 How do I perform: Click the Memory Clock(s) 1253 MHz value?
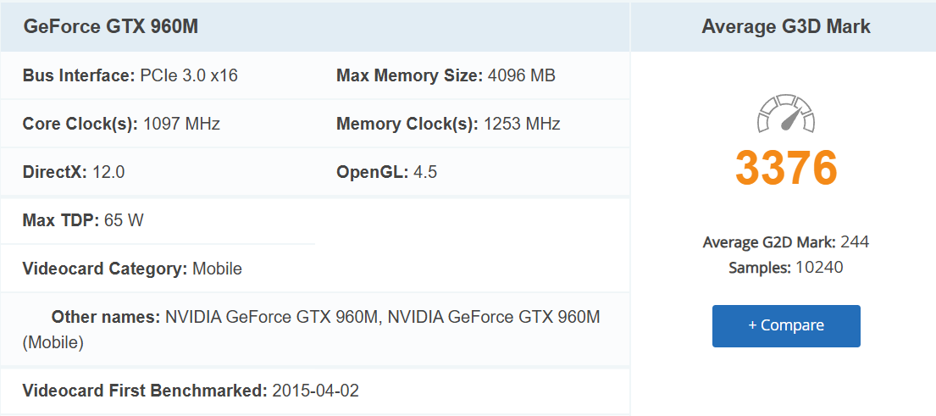[521, 124]
